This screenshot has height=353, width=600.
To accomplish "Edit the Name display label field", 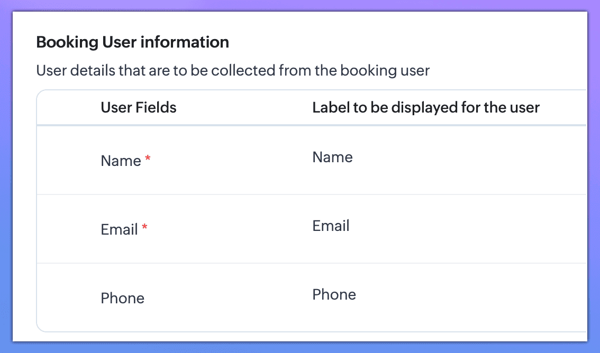I will point(332,157).
